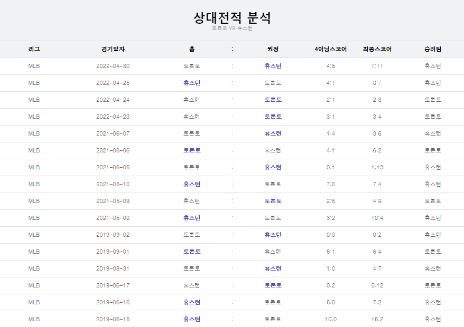Open bold 토론토 away team on 2022-04-23 row

(273, 117)
